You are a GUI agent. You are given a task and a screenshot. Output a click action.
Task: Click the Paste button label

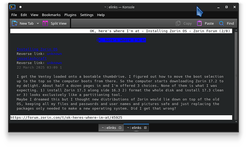point(209,24)
